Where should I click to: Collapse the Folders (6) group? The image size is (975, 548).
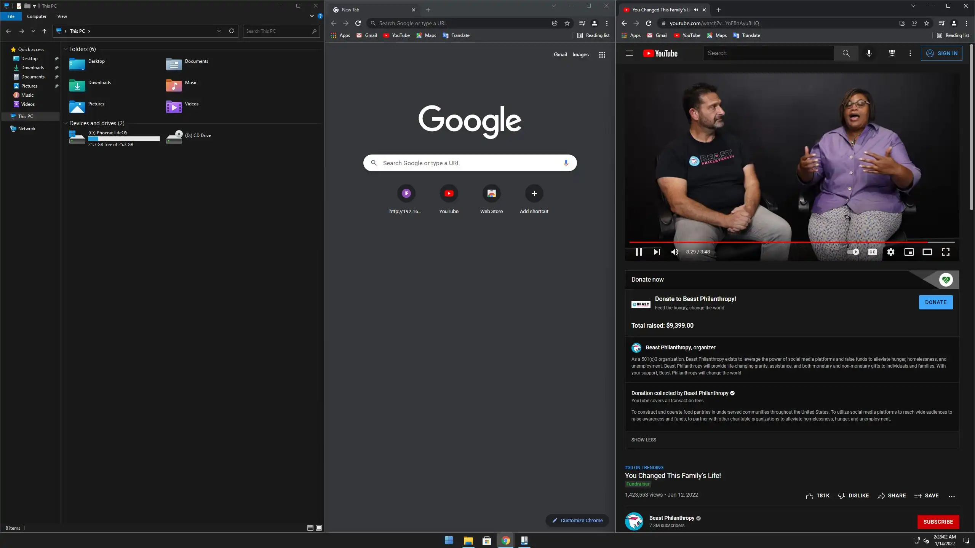point(66,49)
